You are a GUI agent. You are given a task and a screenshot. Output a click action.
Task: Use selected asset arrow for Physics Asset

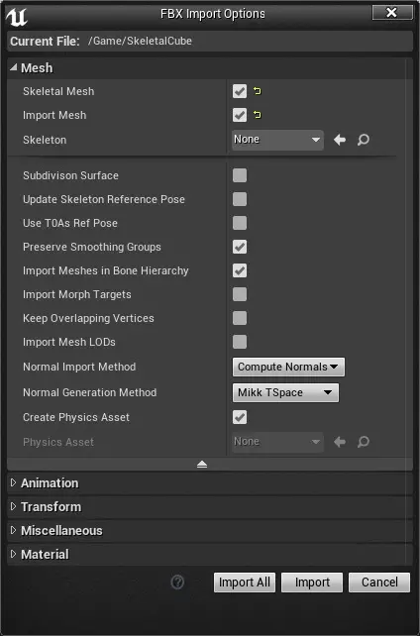(340, 442)
